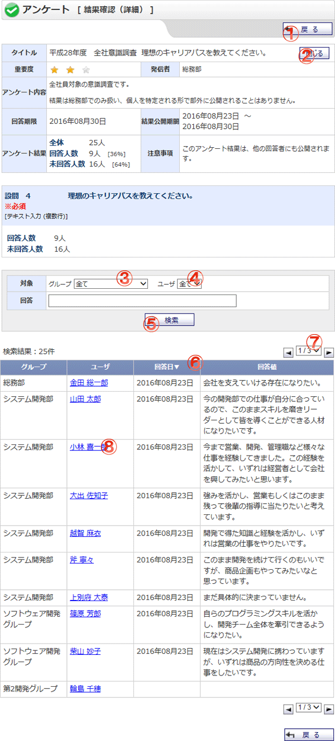Click the 設問 4 heading text
The height and width of the screenshot is (741, 335).
(x=18, y=196)
